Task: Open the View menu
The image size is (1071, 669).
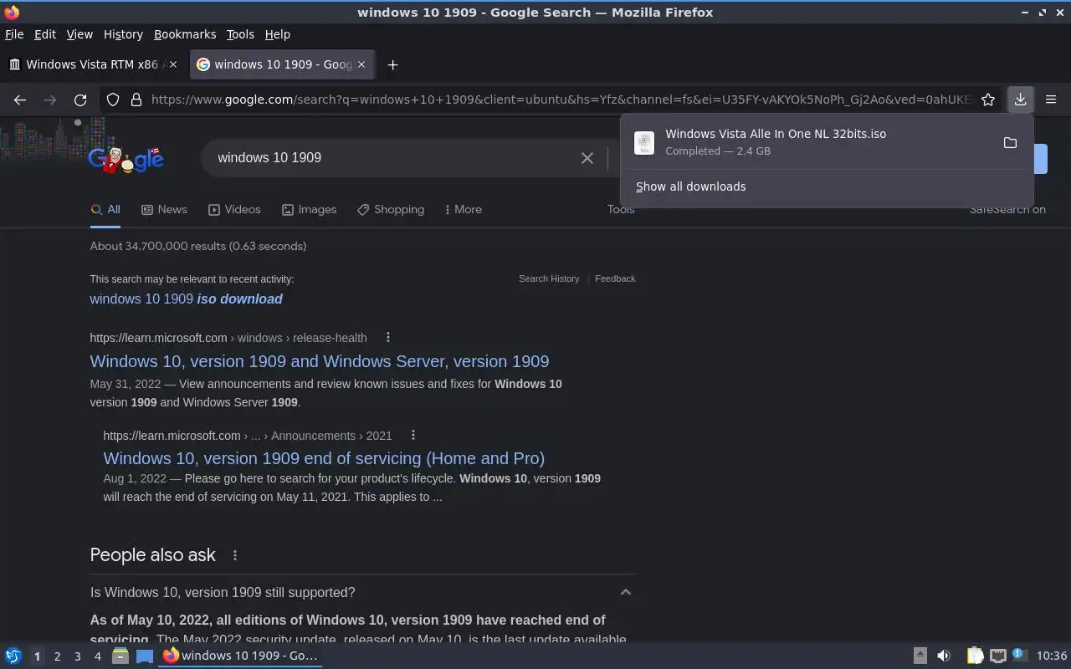Action: pyautogui.click(x=79, y=34)
